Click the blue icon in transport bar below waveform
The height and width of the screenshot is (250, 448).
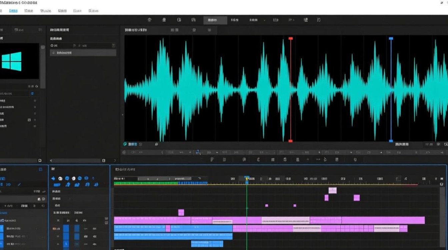[198, 152]
